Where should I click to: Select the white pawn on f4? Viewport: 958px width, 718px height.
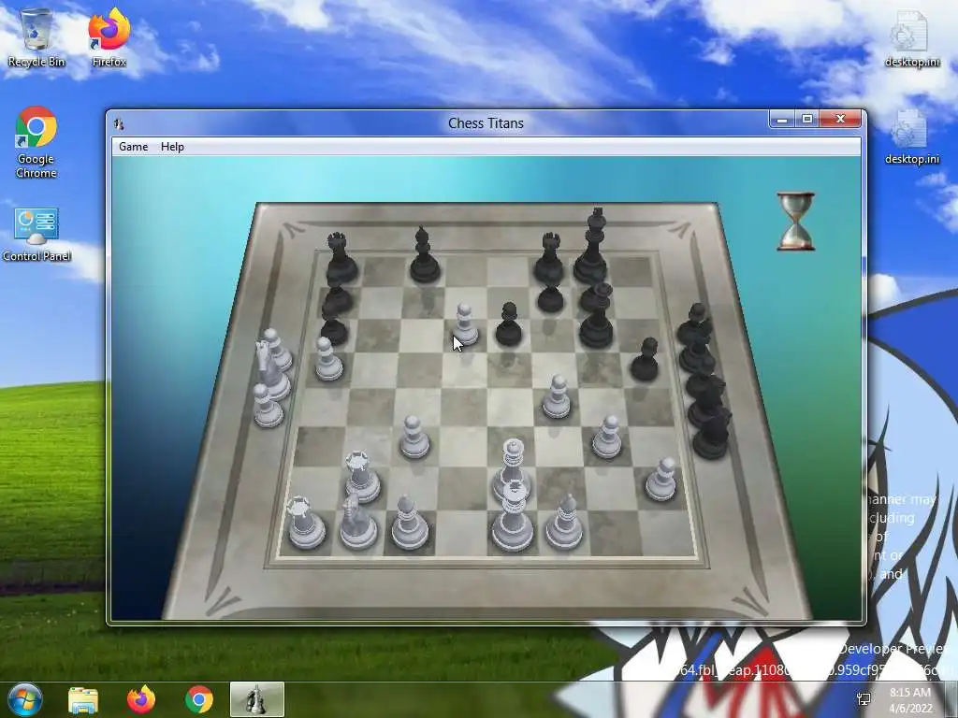pos(557,397)
